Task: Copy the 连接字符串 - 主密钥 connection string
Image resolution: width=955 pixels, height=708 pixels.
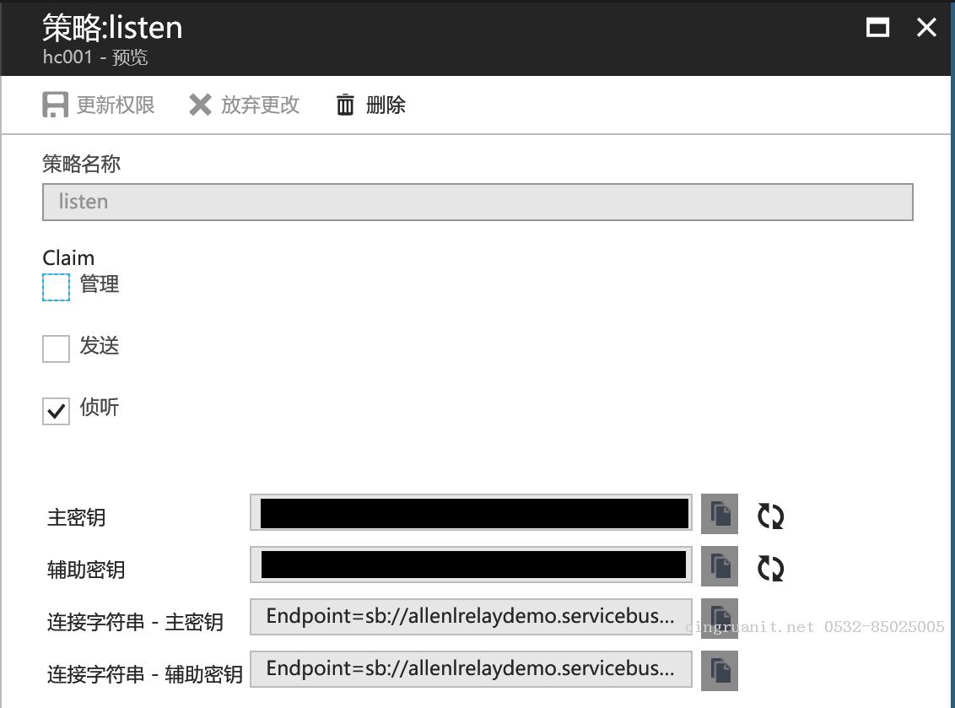Action: (718, 618)
